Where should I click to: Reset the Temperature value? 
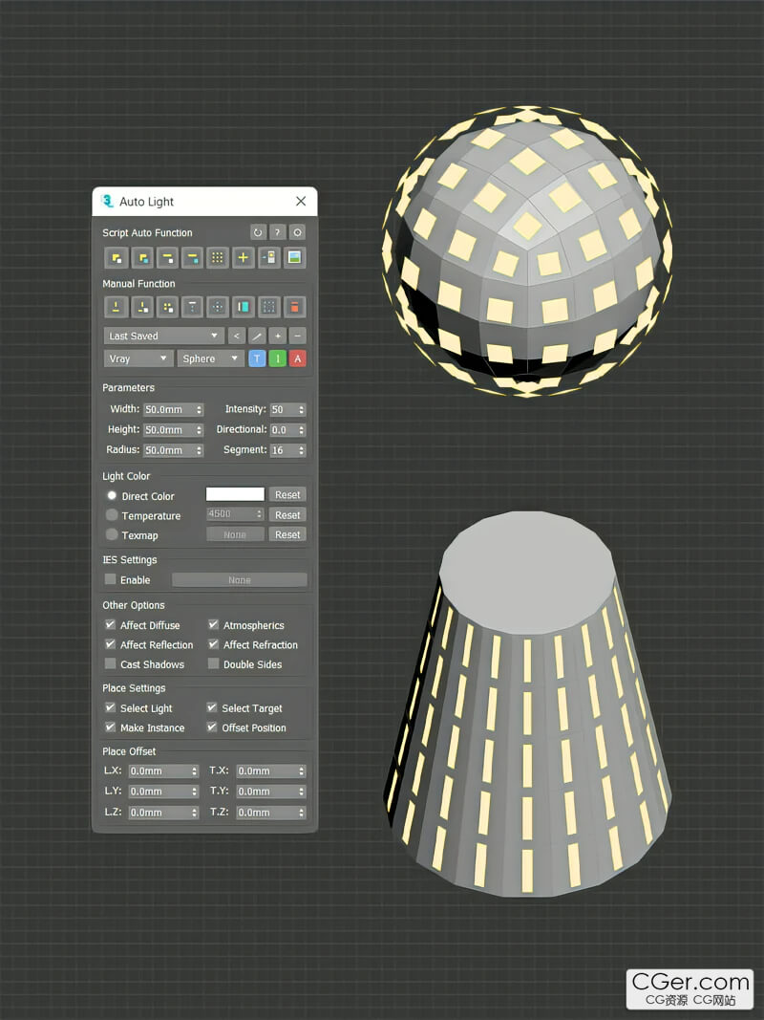pos(287,514)
